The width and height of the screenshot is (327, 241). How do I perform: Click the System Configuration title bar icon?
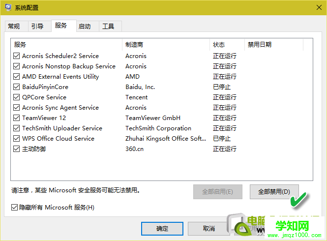click(x=8, y=7)
